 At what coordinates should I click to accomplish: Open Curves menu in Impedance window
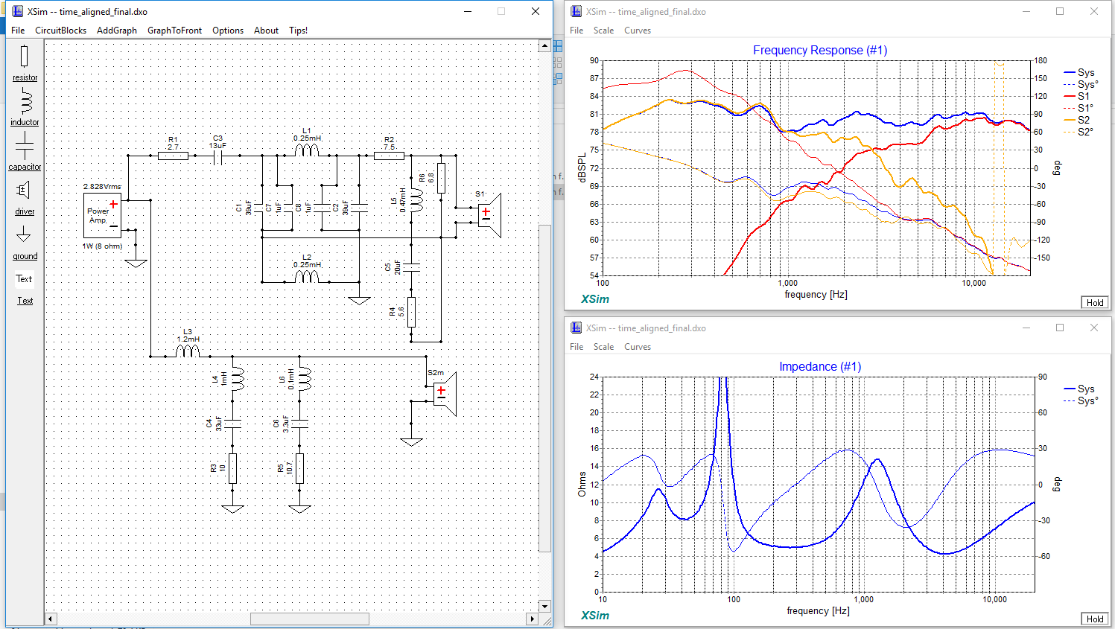click(638, 347)
